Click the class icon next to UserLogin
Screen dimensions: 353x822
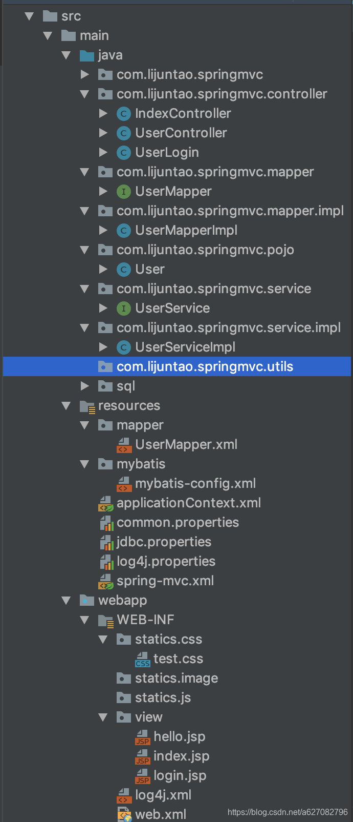point(123,152)
